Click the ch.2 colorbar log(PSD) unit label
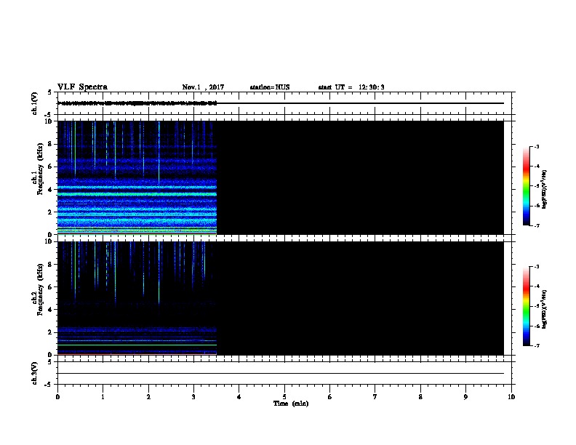This screenshot has width=576, height=445. [x=545, y=309]
